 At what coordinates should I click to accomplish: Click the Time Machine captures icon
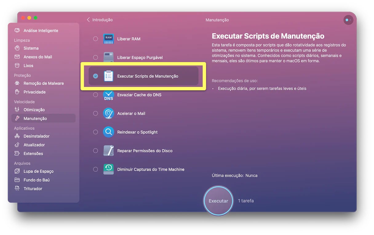click(x=108, y=169)
